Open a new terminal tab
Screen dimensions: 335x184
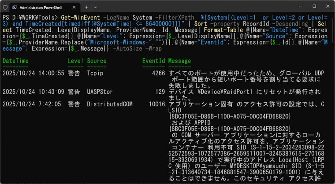[x=86, y=7]
